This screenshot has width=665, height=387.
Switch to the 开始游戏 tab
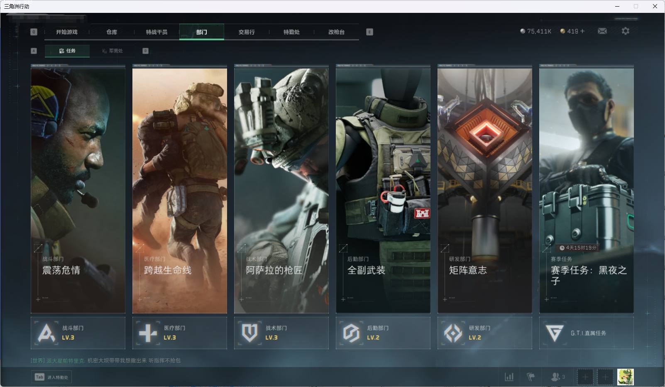[67, 32]
